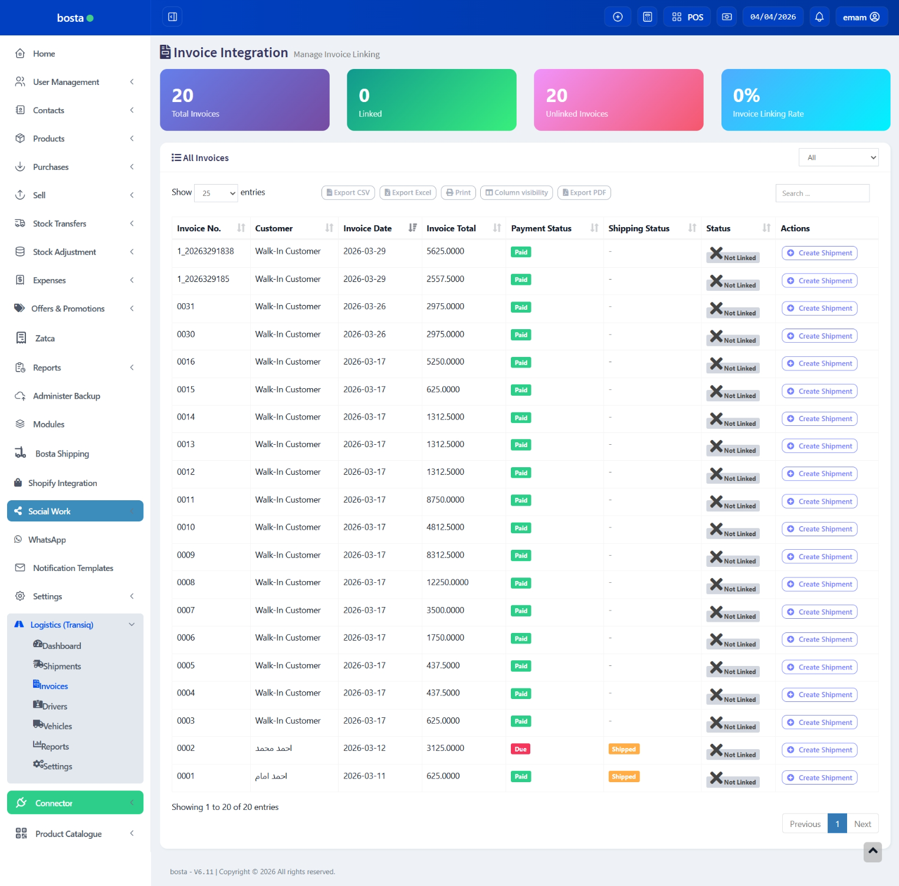Viewport: 899px width, 886px height.
Task: Open the show entries count dropdown
Action: (216, 193)
